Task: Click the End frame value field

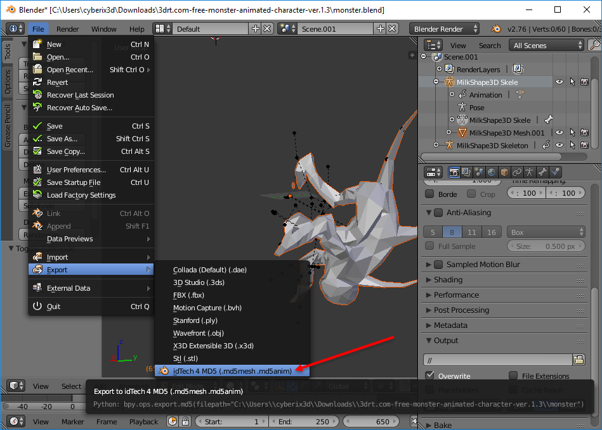Action: pos(304,421)
